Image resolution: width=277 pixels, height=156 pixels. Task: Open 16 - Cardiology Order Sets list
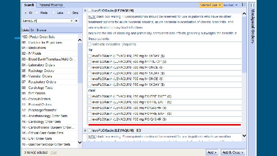point(50,122)
